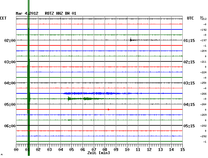Click the 13 minute axis label
The width and height of the screenshot is (208, 158).
point(160,150)
